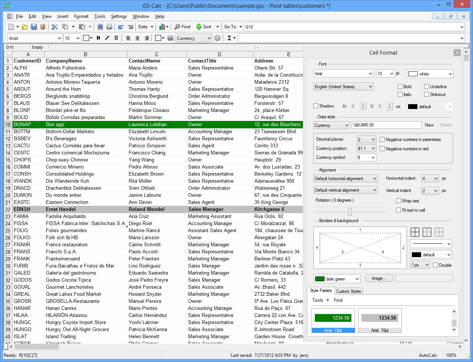The height and width of the screenshot is (362, 473).
Task: Toggle the Wrap text checkbox
Action: tap(398, 201)
